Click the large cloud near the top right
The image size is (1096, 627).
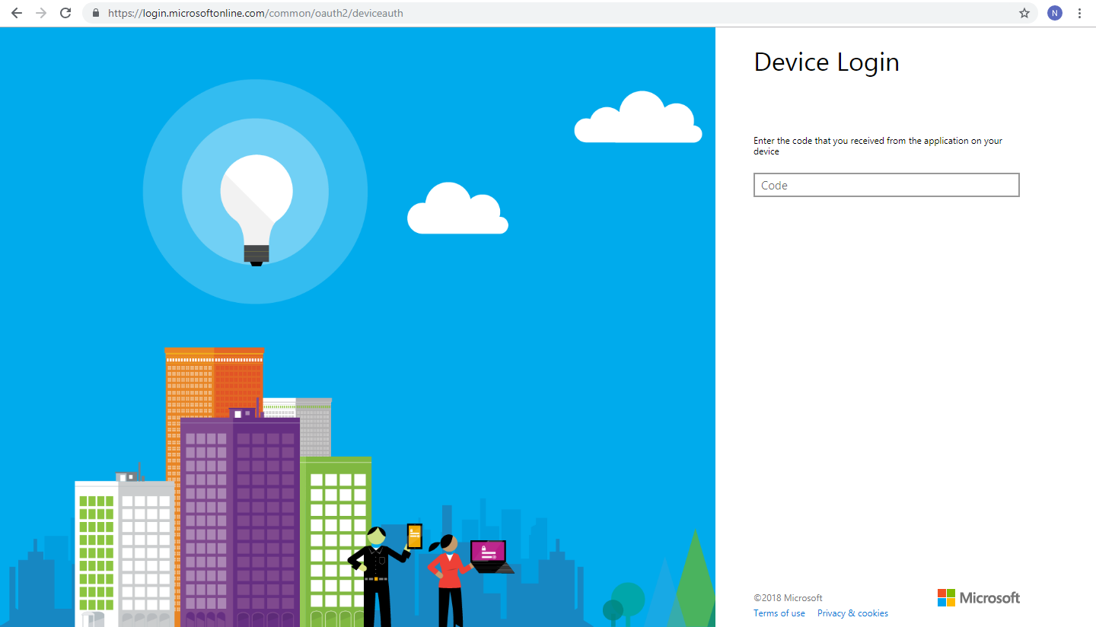(x=639, y=120)
